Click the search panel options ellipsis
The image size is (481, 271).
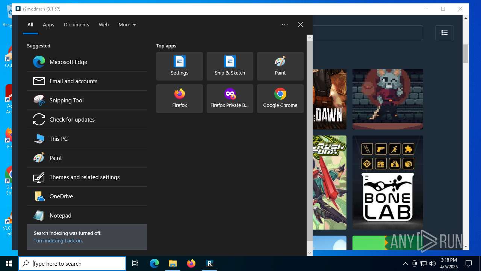pos(285,24)
